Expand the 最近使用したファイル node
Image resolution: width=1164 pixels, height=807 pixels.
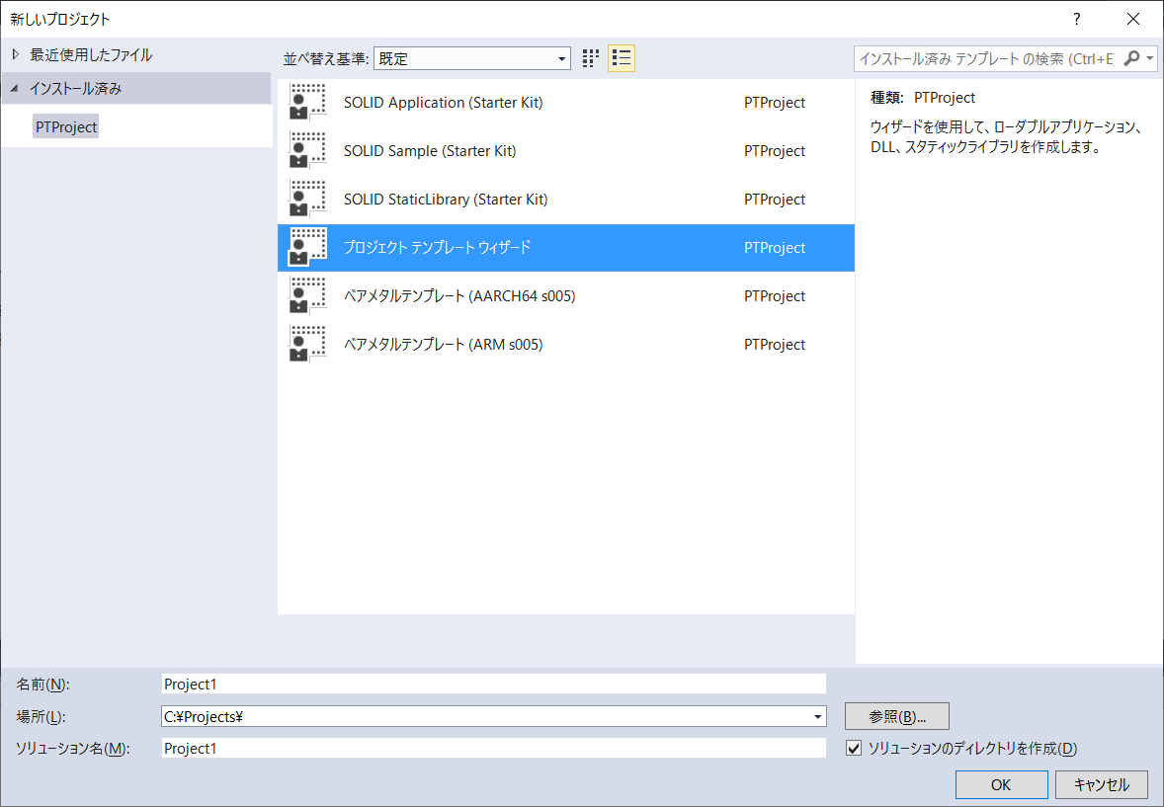tap(15, 54)
